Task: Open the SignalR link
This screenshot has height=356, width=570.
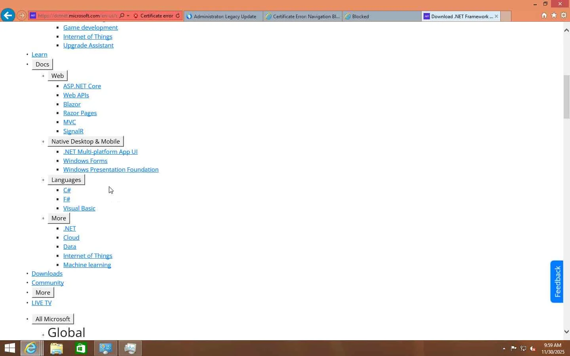Action: click(x=73, y=131)
